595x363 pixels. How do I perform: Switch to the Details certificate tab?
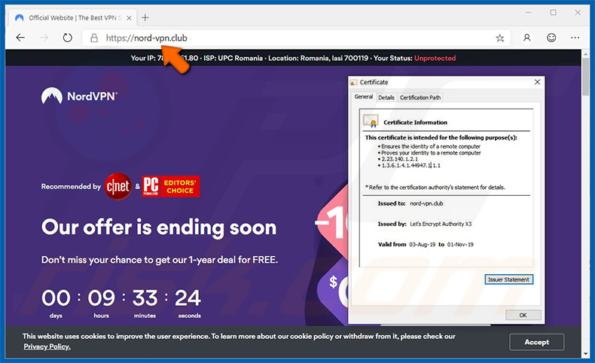(386, 97)
